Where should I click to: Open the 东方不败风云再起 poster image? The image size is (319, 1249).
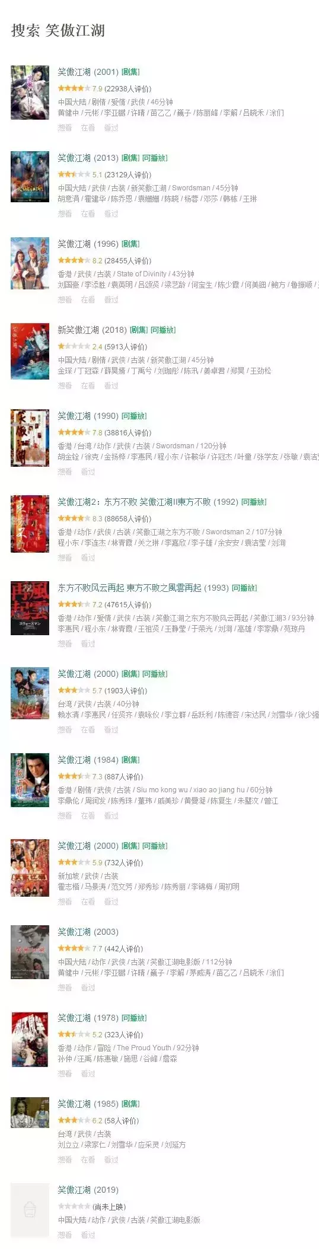pos(30,608)
